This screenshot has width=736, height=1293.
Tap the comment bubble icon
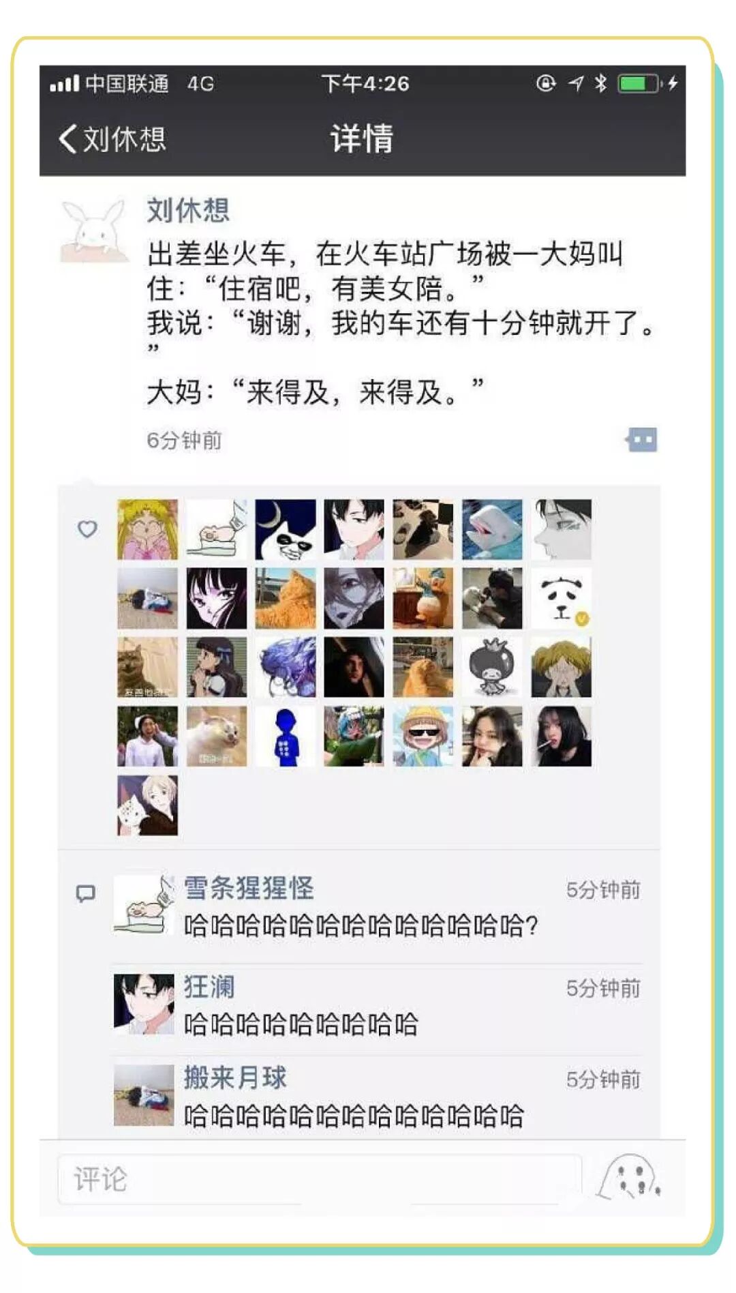point(85,893)
